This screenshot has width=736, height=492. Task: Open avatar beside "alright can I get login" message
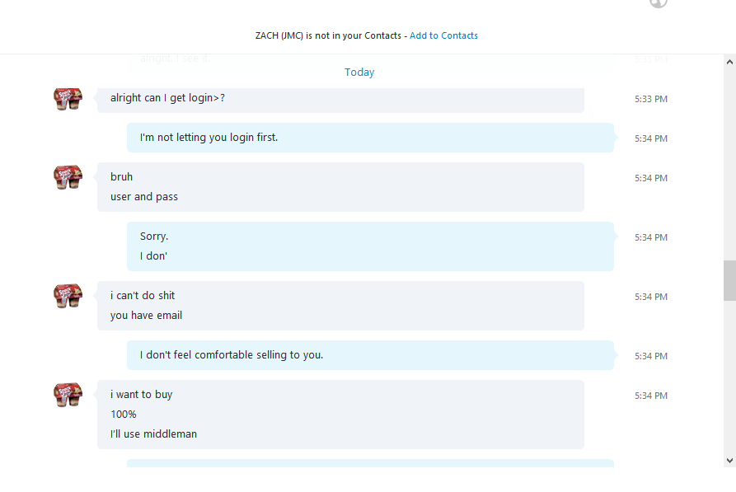(68, 99)
